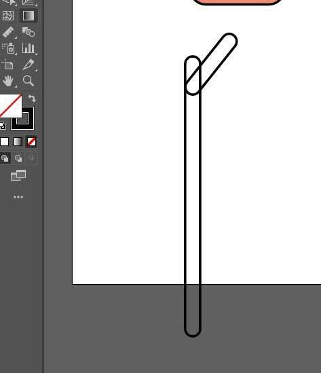Open the Change Screen Mode menu
Viewport: 321px width, 373px height.
[18, 175]
